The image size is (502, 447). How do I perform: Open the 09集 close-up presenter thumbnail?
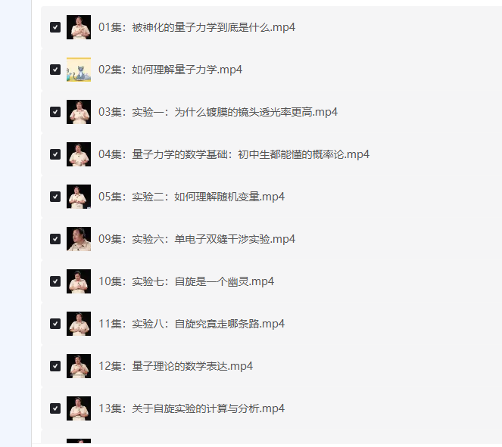[x=79, y=239]
